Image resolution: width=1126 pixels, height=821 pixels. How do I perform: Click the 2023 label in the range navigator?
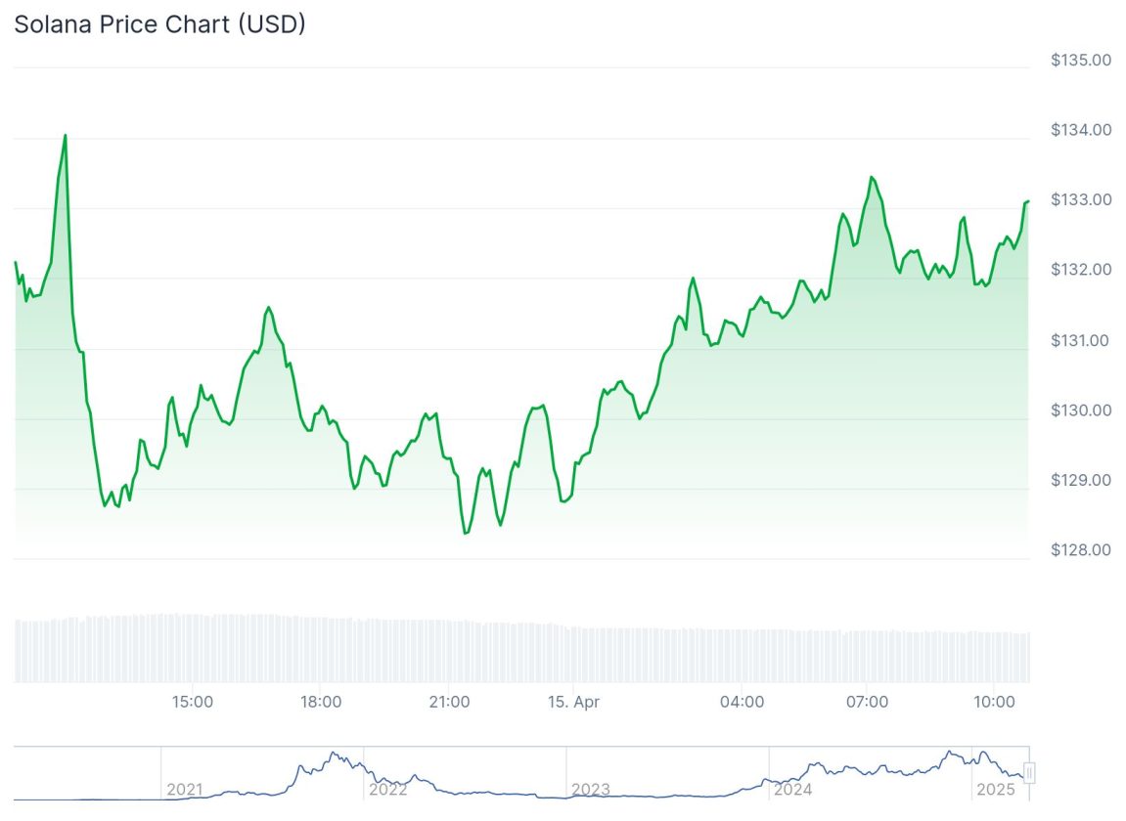[x=590, y=789]
